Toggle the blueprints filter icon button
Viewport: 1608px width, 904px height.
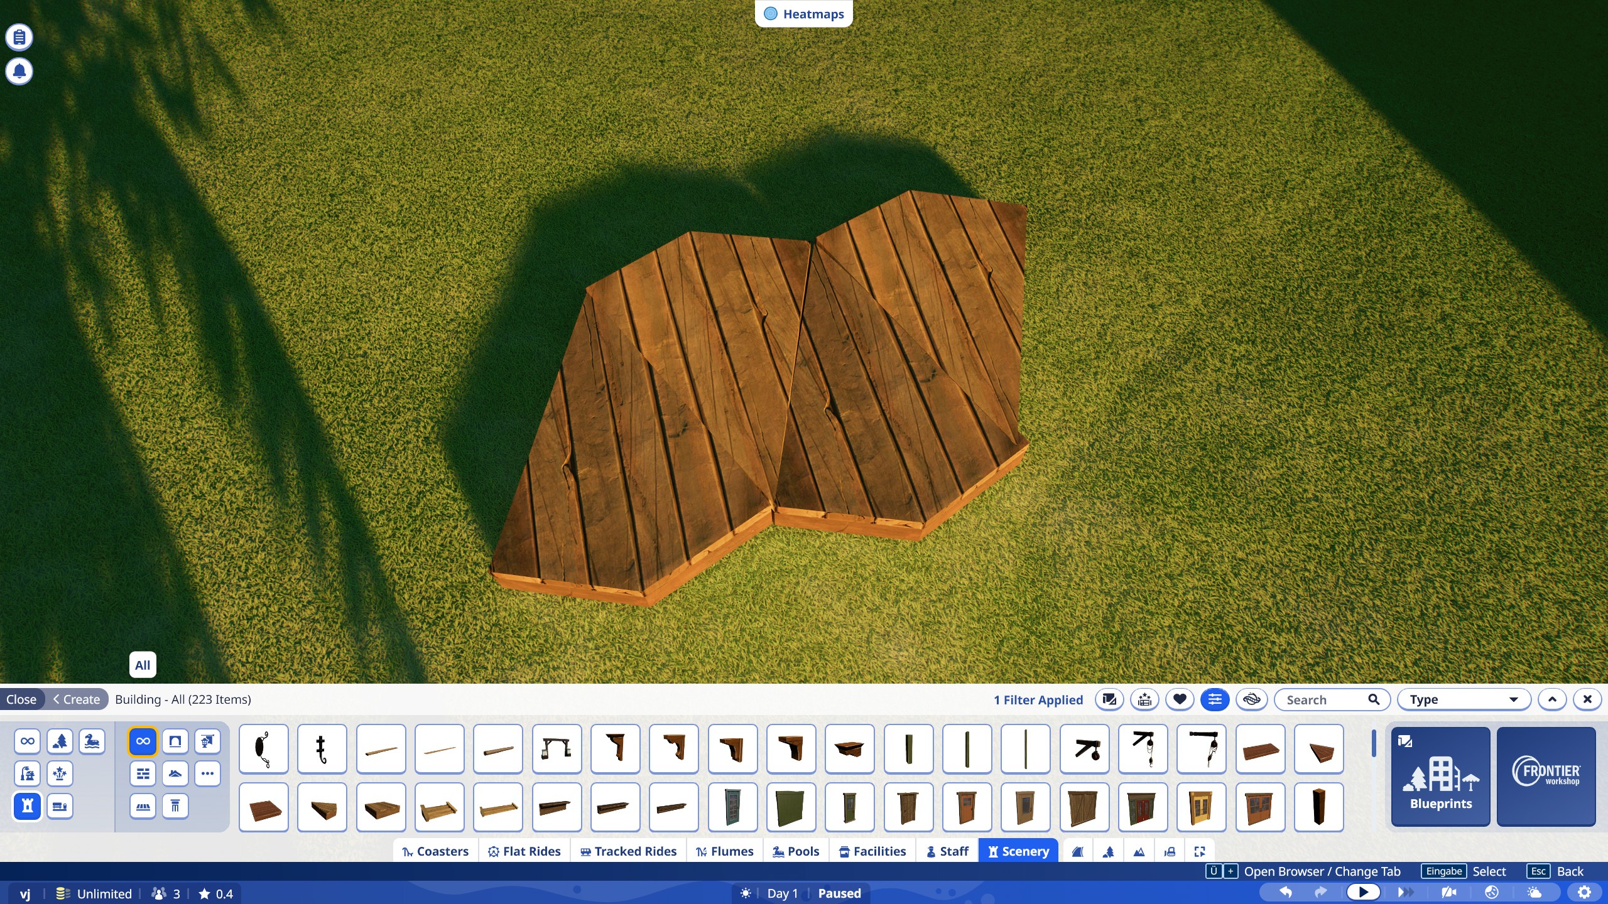1110,699
